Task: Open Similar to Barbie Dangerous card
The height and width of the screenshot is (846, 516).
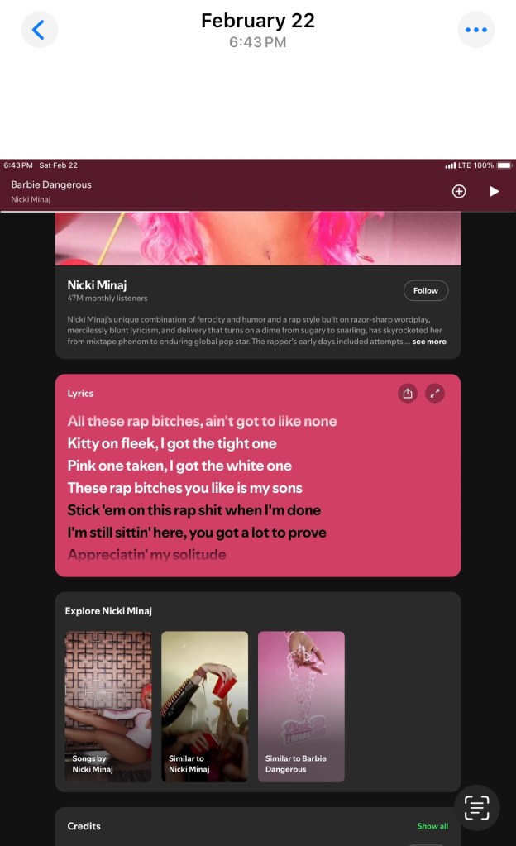Action: [301, 706]
